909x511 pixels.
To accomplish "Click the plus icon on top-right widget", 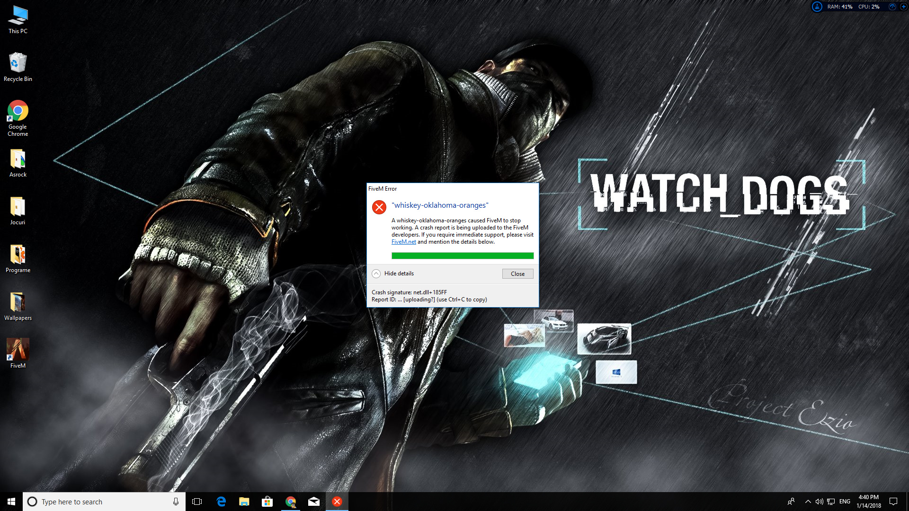I will (903, 7).
